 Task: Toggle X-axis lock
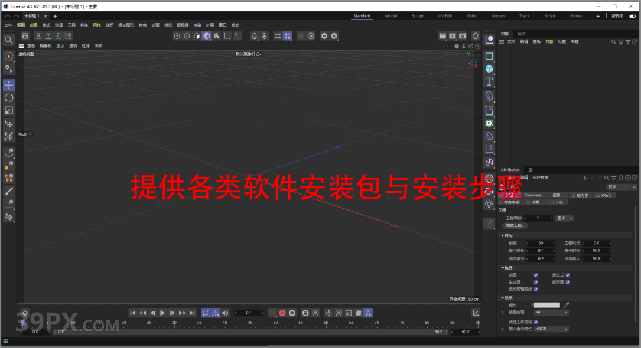pyautogui.click(x=39, y=36)
